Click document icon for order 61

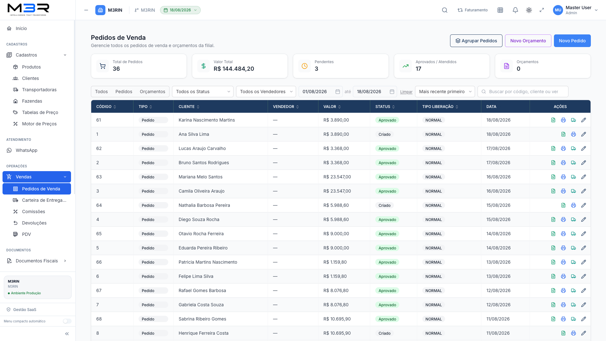pos(553,120)
